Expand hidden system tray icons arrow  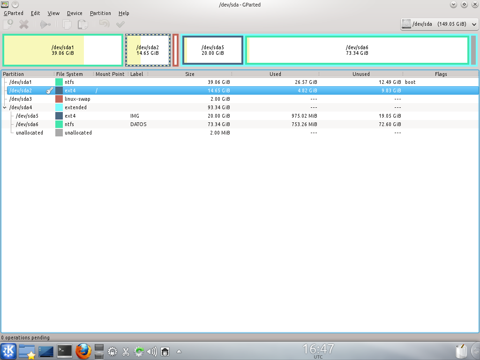[179, 351]
